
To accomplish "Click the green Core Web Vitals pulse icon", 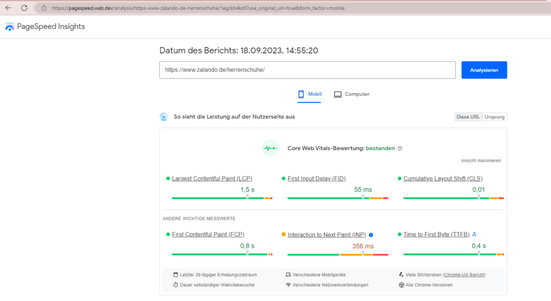I will (x=270, y=149).
